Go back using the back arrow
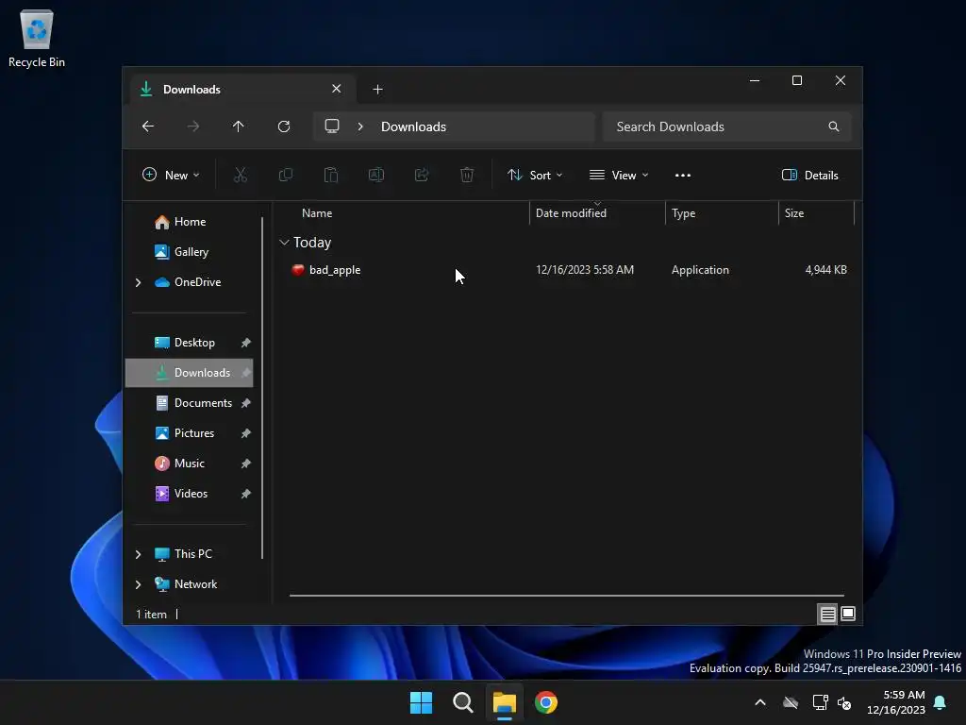 [x=148, y=126]
